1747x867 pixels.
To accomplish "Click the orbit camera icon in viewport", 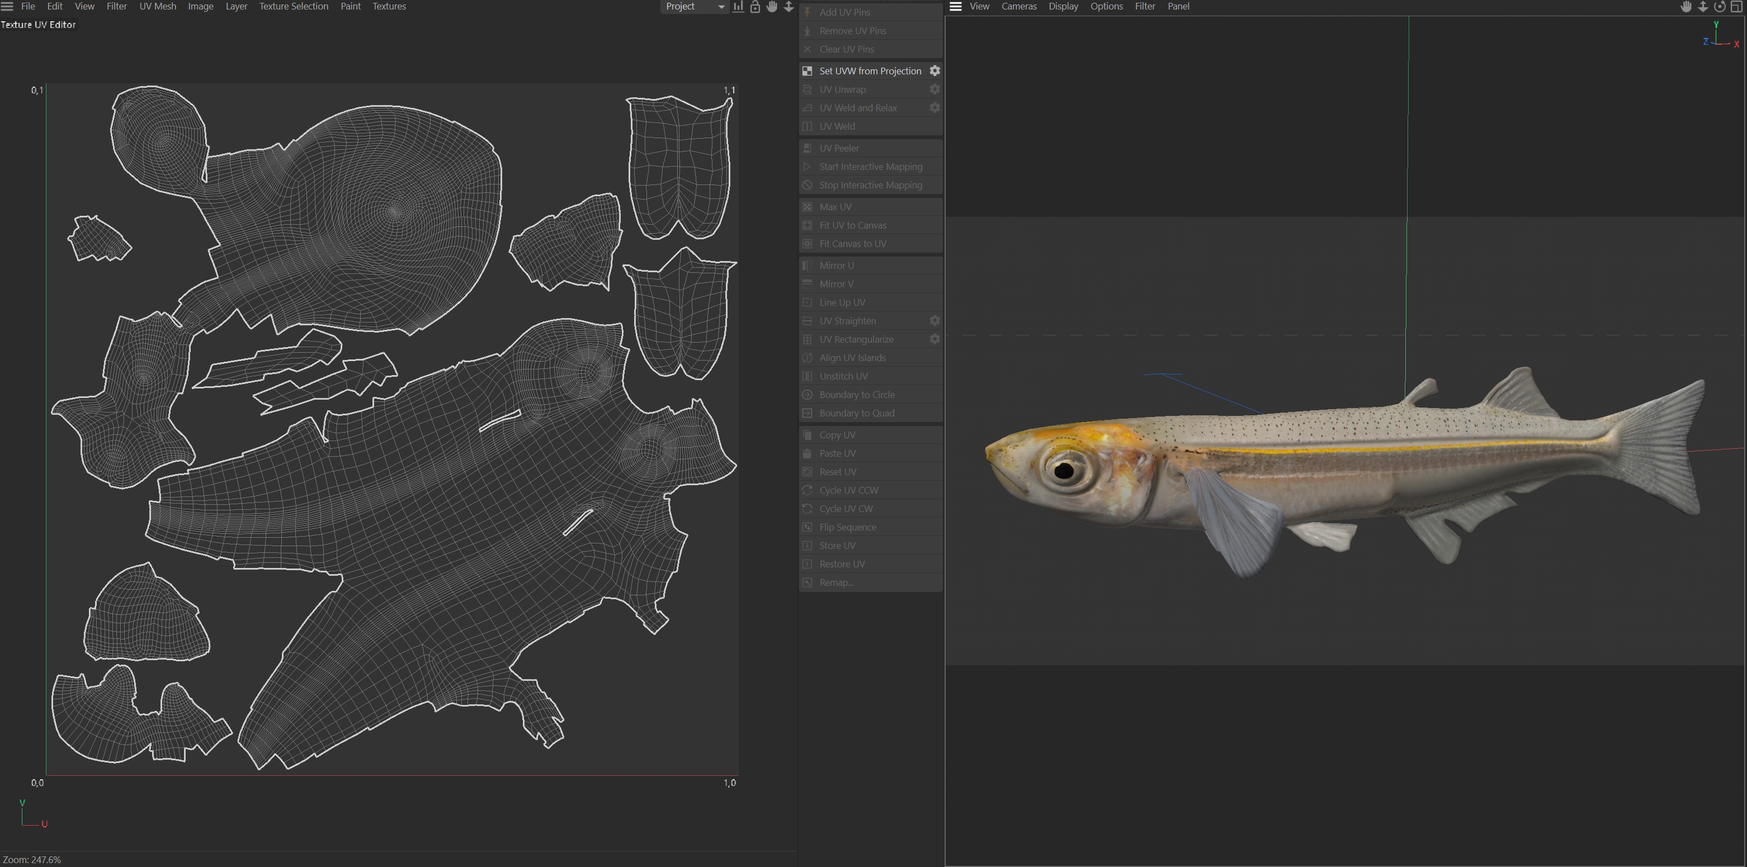I will click(x=1720, y=7).
